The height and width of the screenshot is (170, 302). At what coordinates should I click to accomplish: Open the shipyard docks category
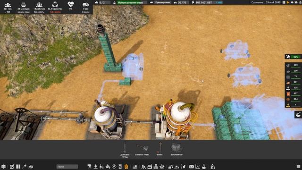(x=162, y=167)
